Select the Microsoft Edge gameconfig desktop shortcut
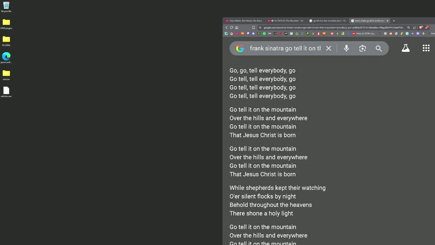The width and height of the screenshot is (435, 245). 6,58
